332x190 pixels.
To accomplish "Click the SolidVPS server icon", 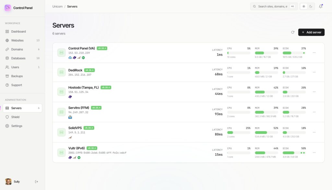I will (61, 132).
